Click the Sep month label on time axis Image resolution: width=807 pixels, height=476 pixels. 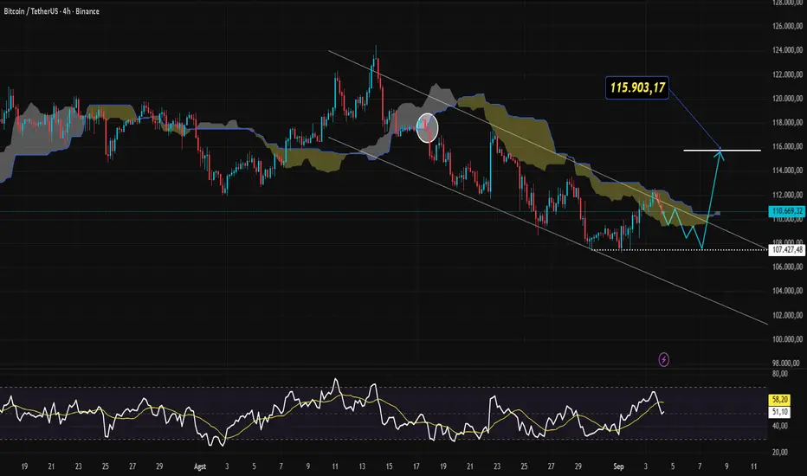618,466
